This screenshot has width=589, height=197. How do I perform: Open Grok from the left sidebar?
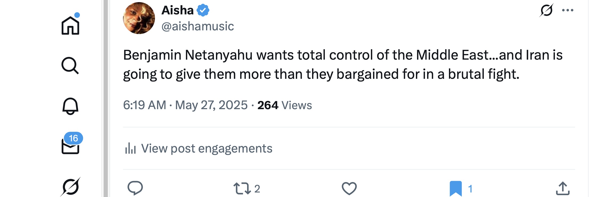point(70,187)
